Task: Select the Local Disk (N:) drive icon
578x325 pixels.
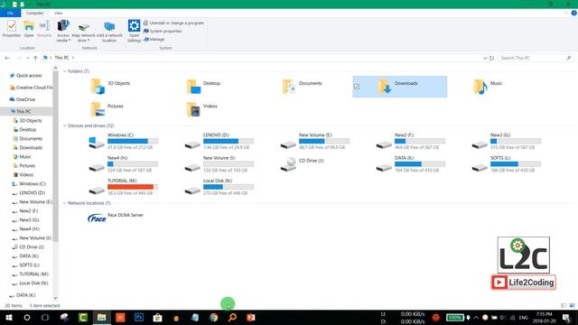Action: tap(192, 190)
